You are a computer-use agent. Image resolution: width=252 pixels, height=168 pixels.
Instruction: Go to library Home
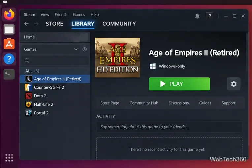(x=54, y=37)
